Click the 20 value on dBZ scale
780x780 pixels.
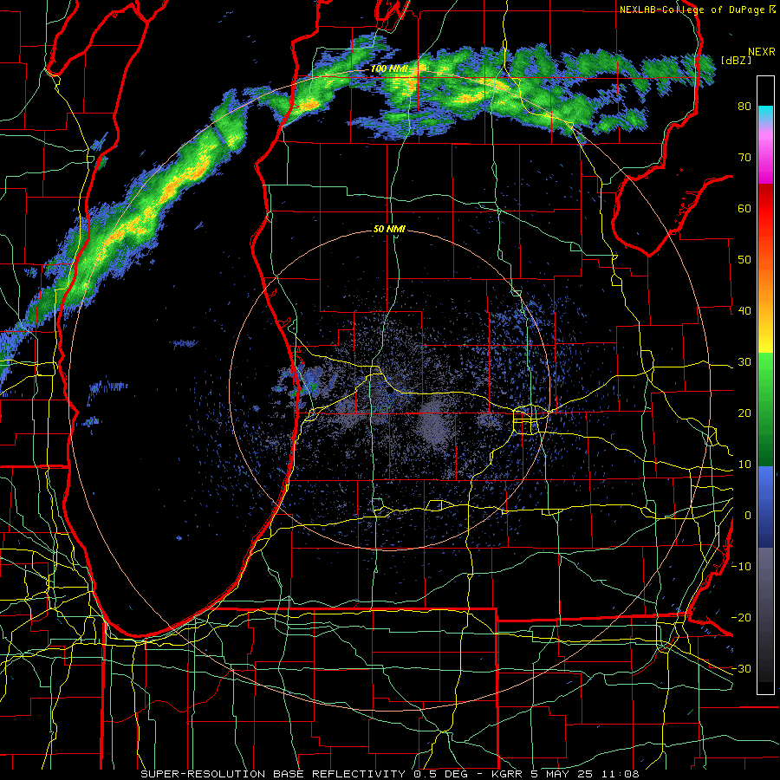pos(744,414)
